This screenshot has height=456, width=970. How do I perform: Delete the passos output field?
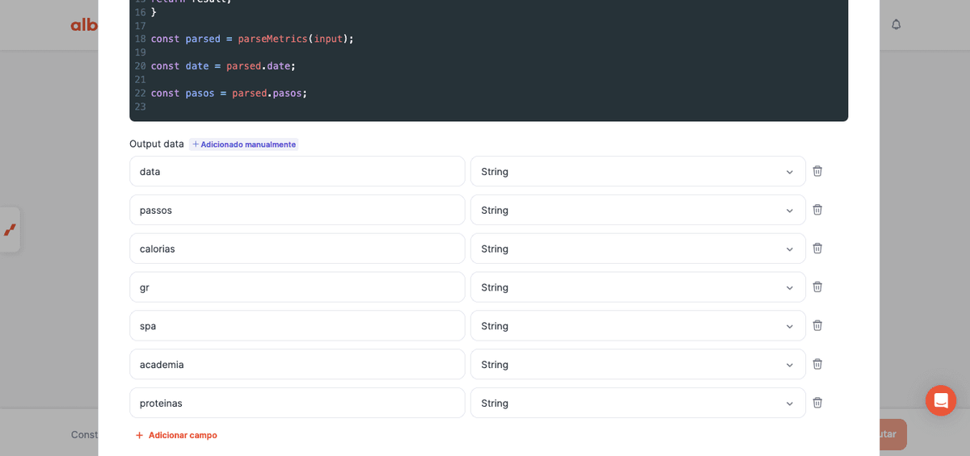point(817,210)
